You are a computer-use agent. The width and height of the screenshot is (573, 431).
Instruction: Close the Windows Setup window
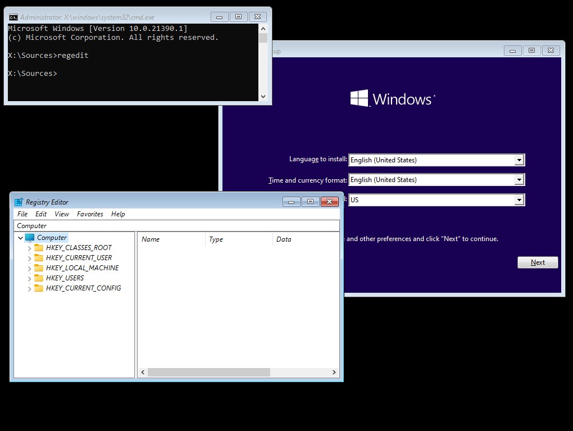[x=551, y=51]
